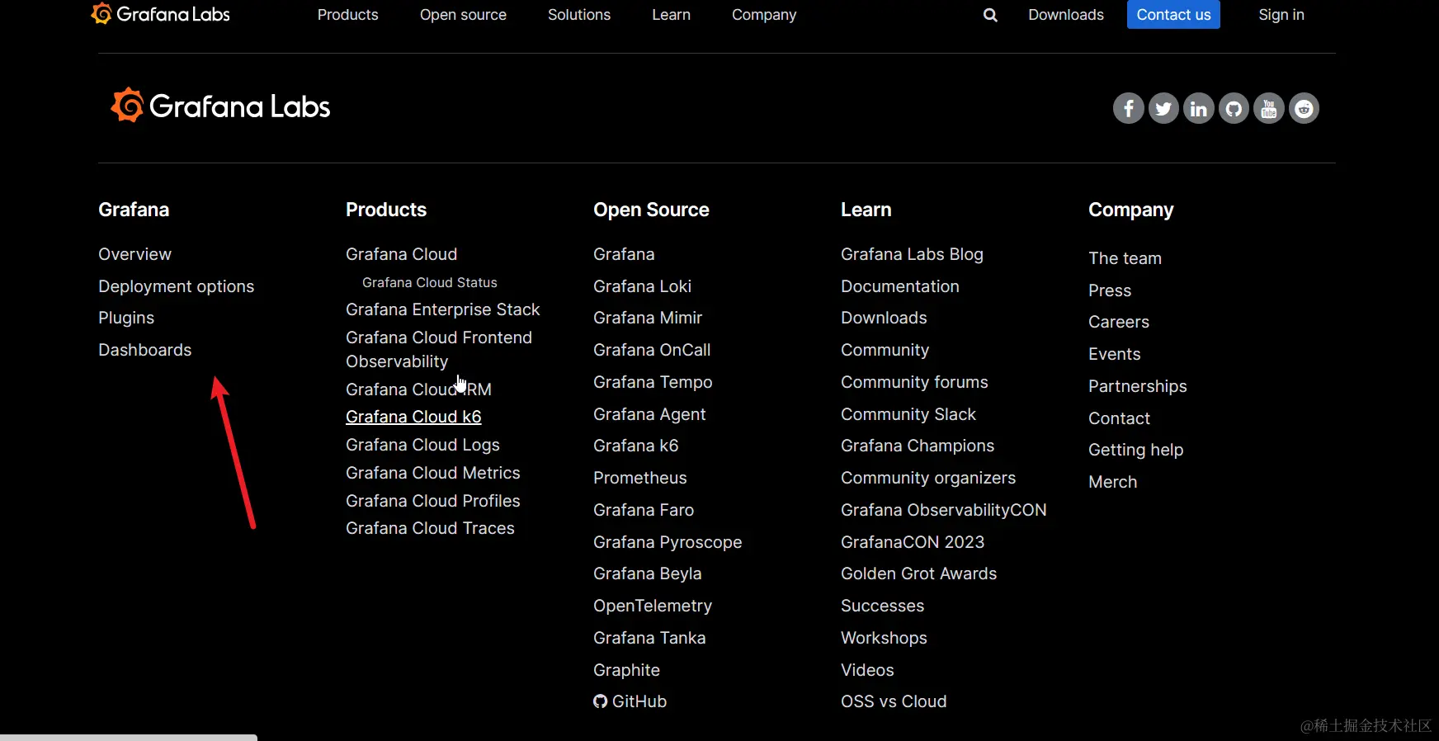This screenshot has height=741, width=1439.
Task: Open the Solutions nav menu
Action: coord(579,15)
